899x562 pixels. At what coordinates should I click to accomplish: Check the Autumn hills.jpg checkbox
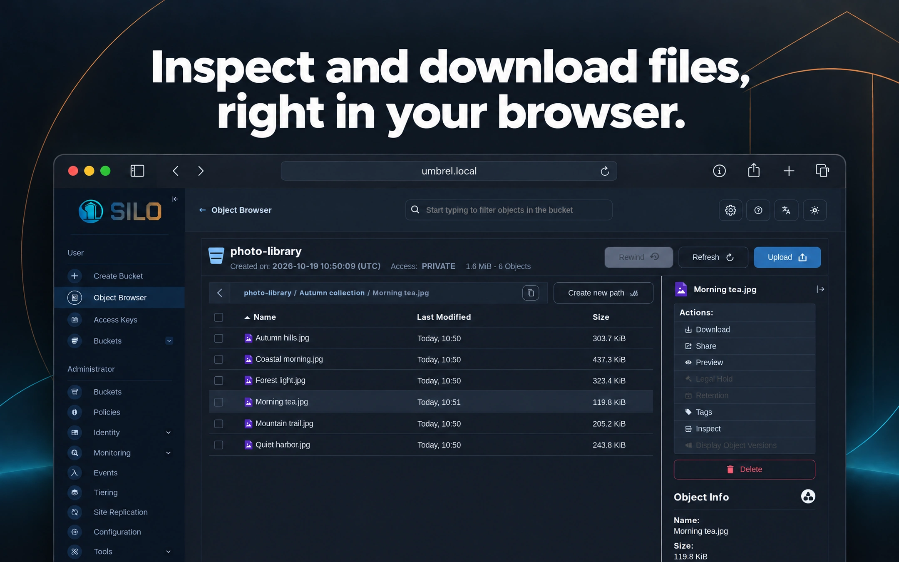tap(219, 338)
